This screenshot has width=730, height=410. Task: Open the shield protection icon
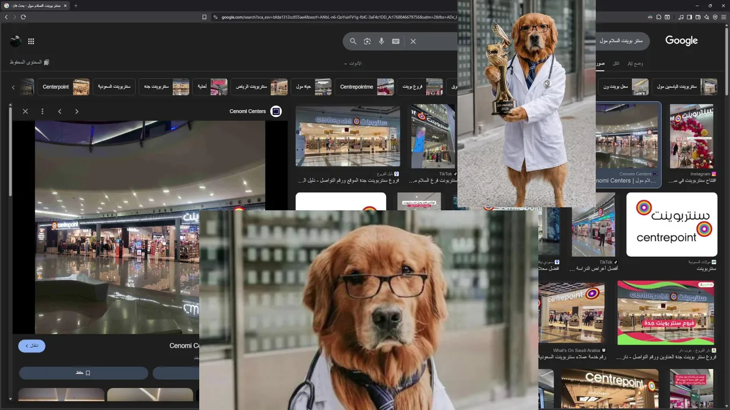pos(715,17)
